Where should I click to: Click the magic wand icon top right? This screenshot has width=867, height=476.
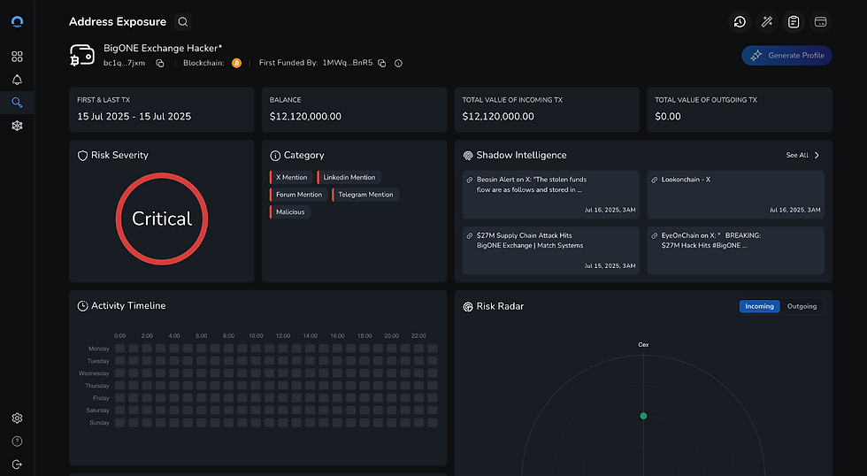click(767, 21)
